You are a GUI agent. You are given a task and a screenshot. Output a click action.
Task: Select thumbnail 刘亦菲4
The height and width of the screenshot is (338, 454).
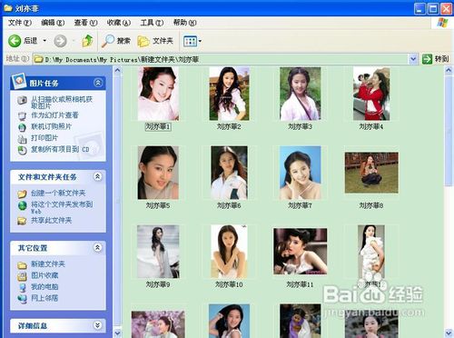pos(371,94)
